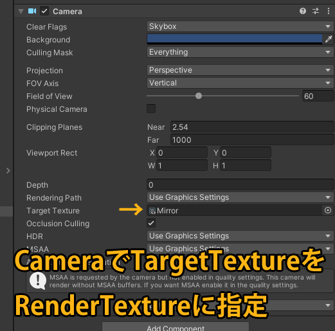Toggle Occlusion Culling checkbox

[151, 223]
